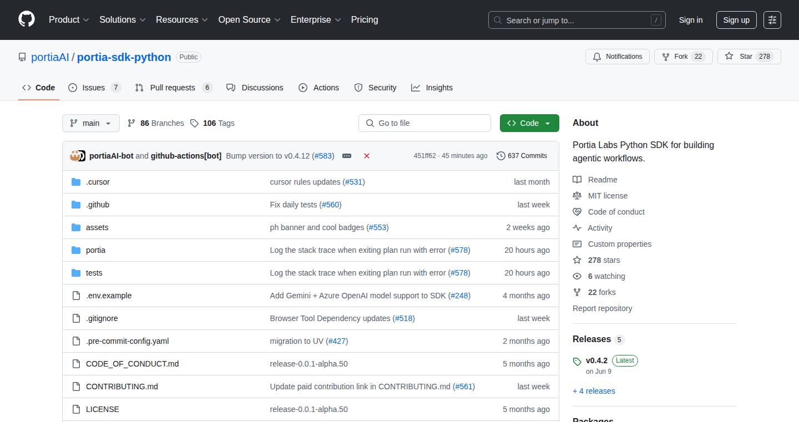This screenshot has width=799, height=422.
Task: Click Report repository link
Action: [x=603, y=308]
